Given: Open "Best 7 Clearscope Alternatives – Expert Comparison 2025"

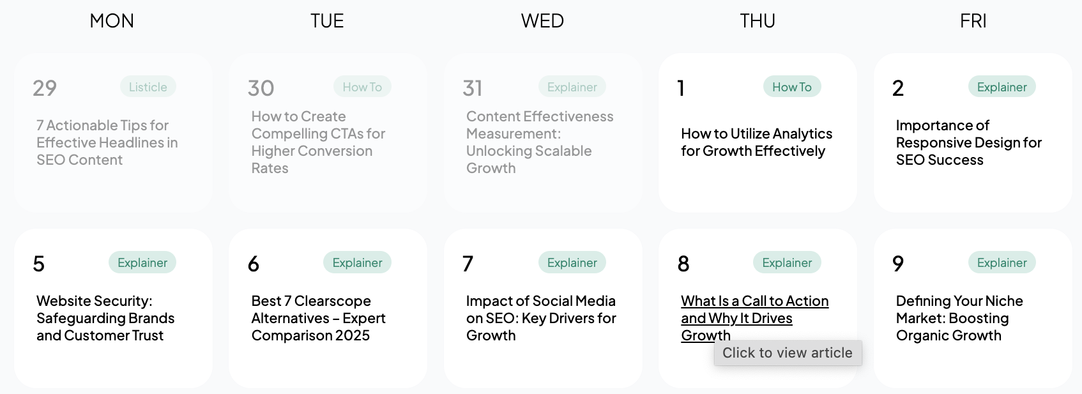Looking at the screenshot, I should pos(317,317).
